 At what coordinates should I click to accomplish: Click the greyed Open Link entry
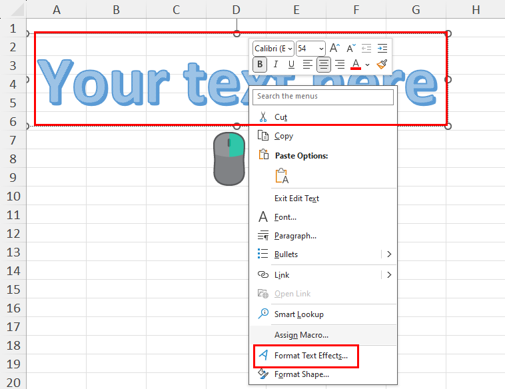tap(323, 294)
